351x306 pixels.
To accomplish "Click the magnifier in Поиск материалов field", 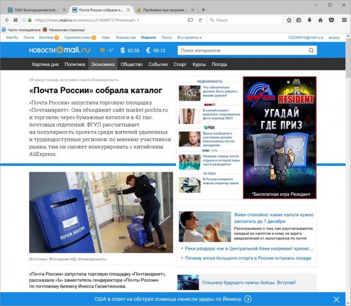I will click(x=311, y=50).
